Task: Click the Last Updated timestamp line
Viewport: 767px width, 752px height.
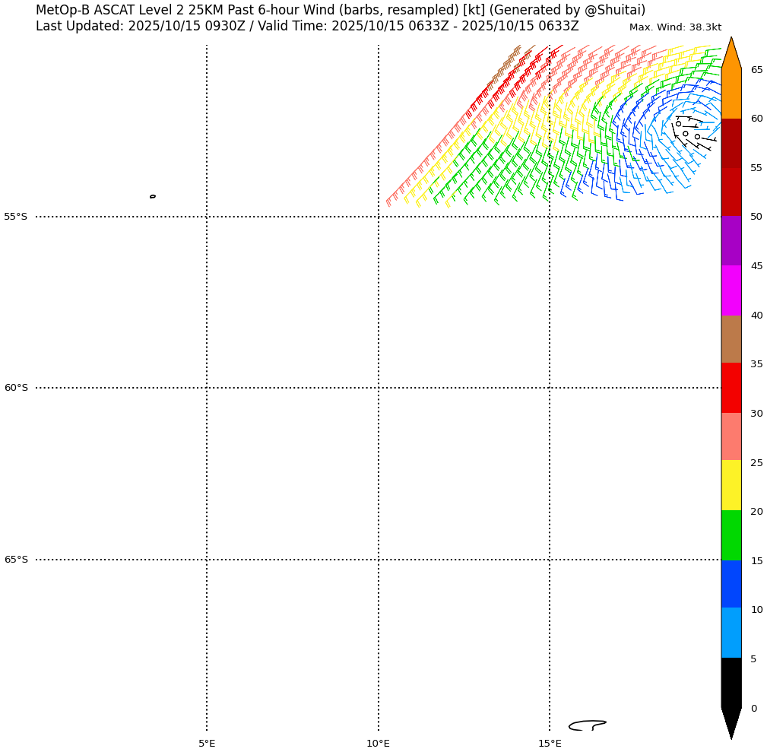Action: pyautogui.click(x=307, y=27)
